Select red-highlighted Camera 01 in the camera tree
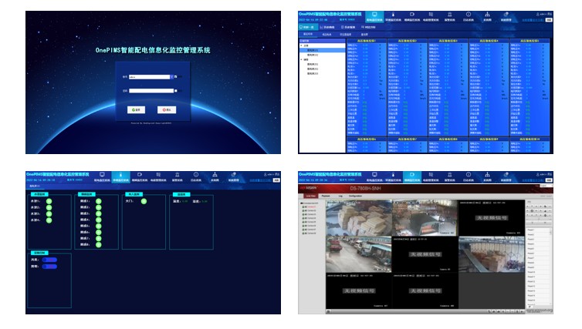This screenshot has height=329, width=582. [x=310, y=206]
